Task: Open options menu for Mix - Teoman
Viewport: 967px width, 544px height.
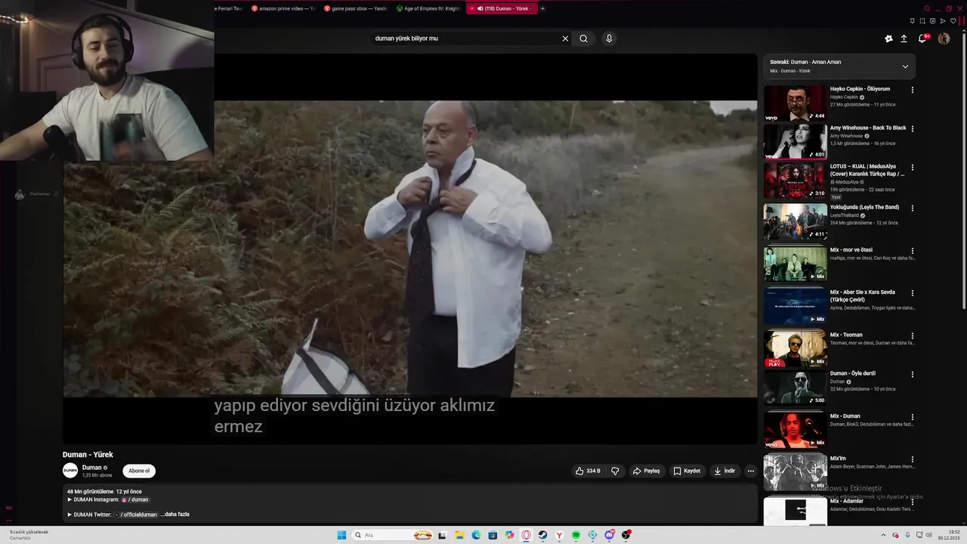Action: tap(912, 336)
